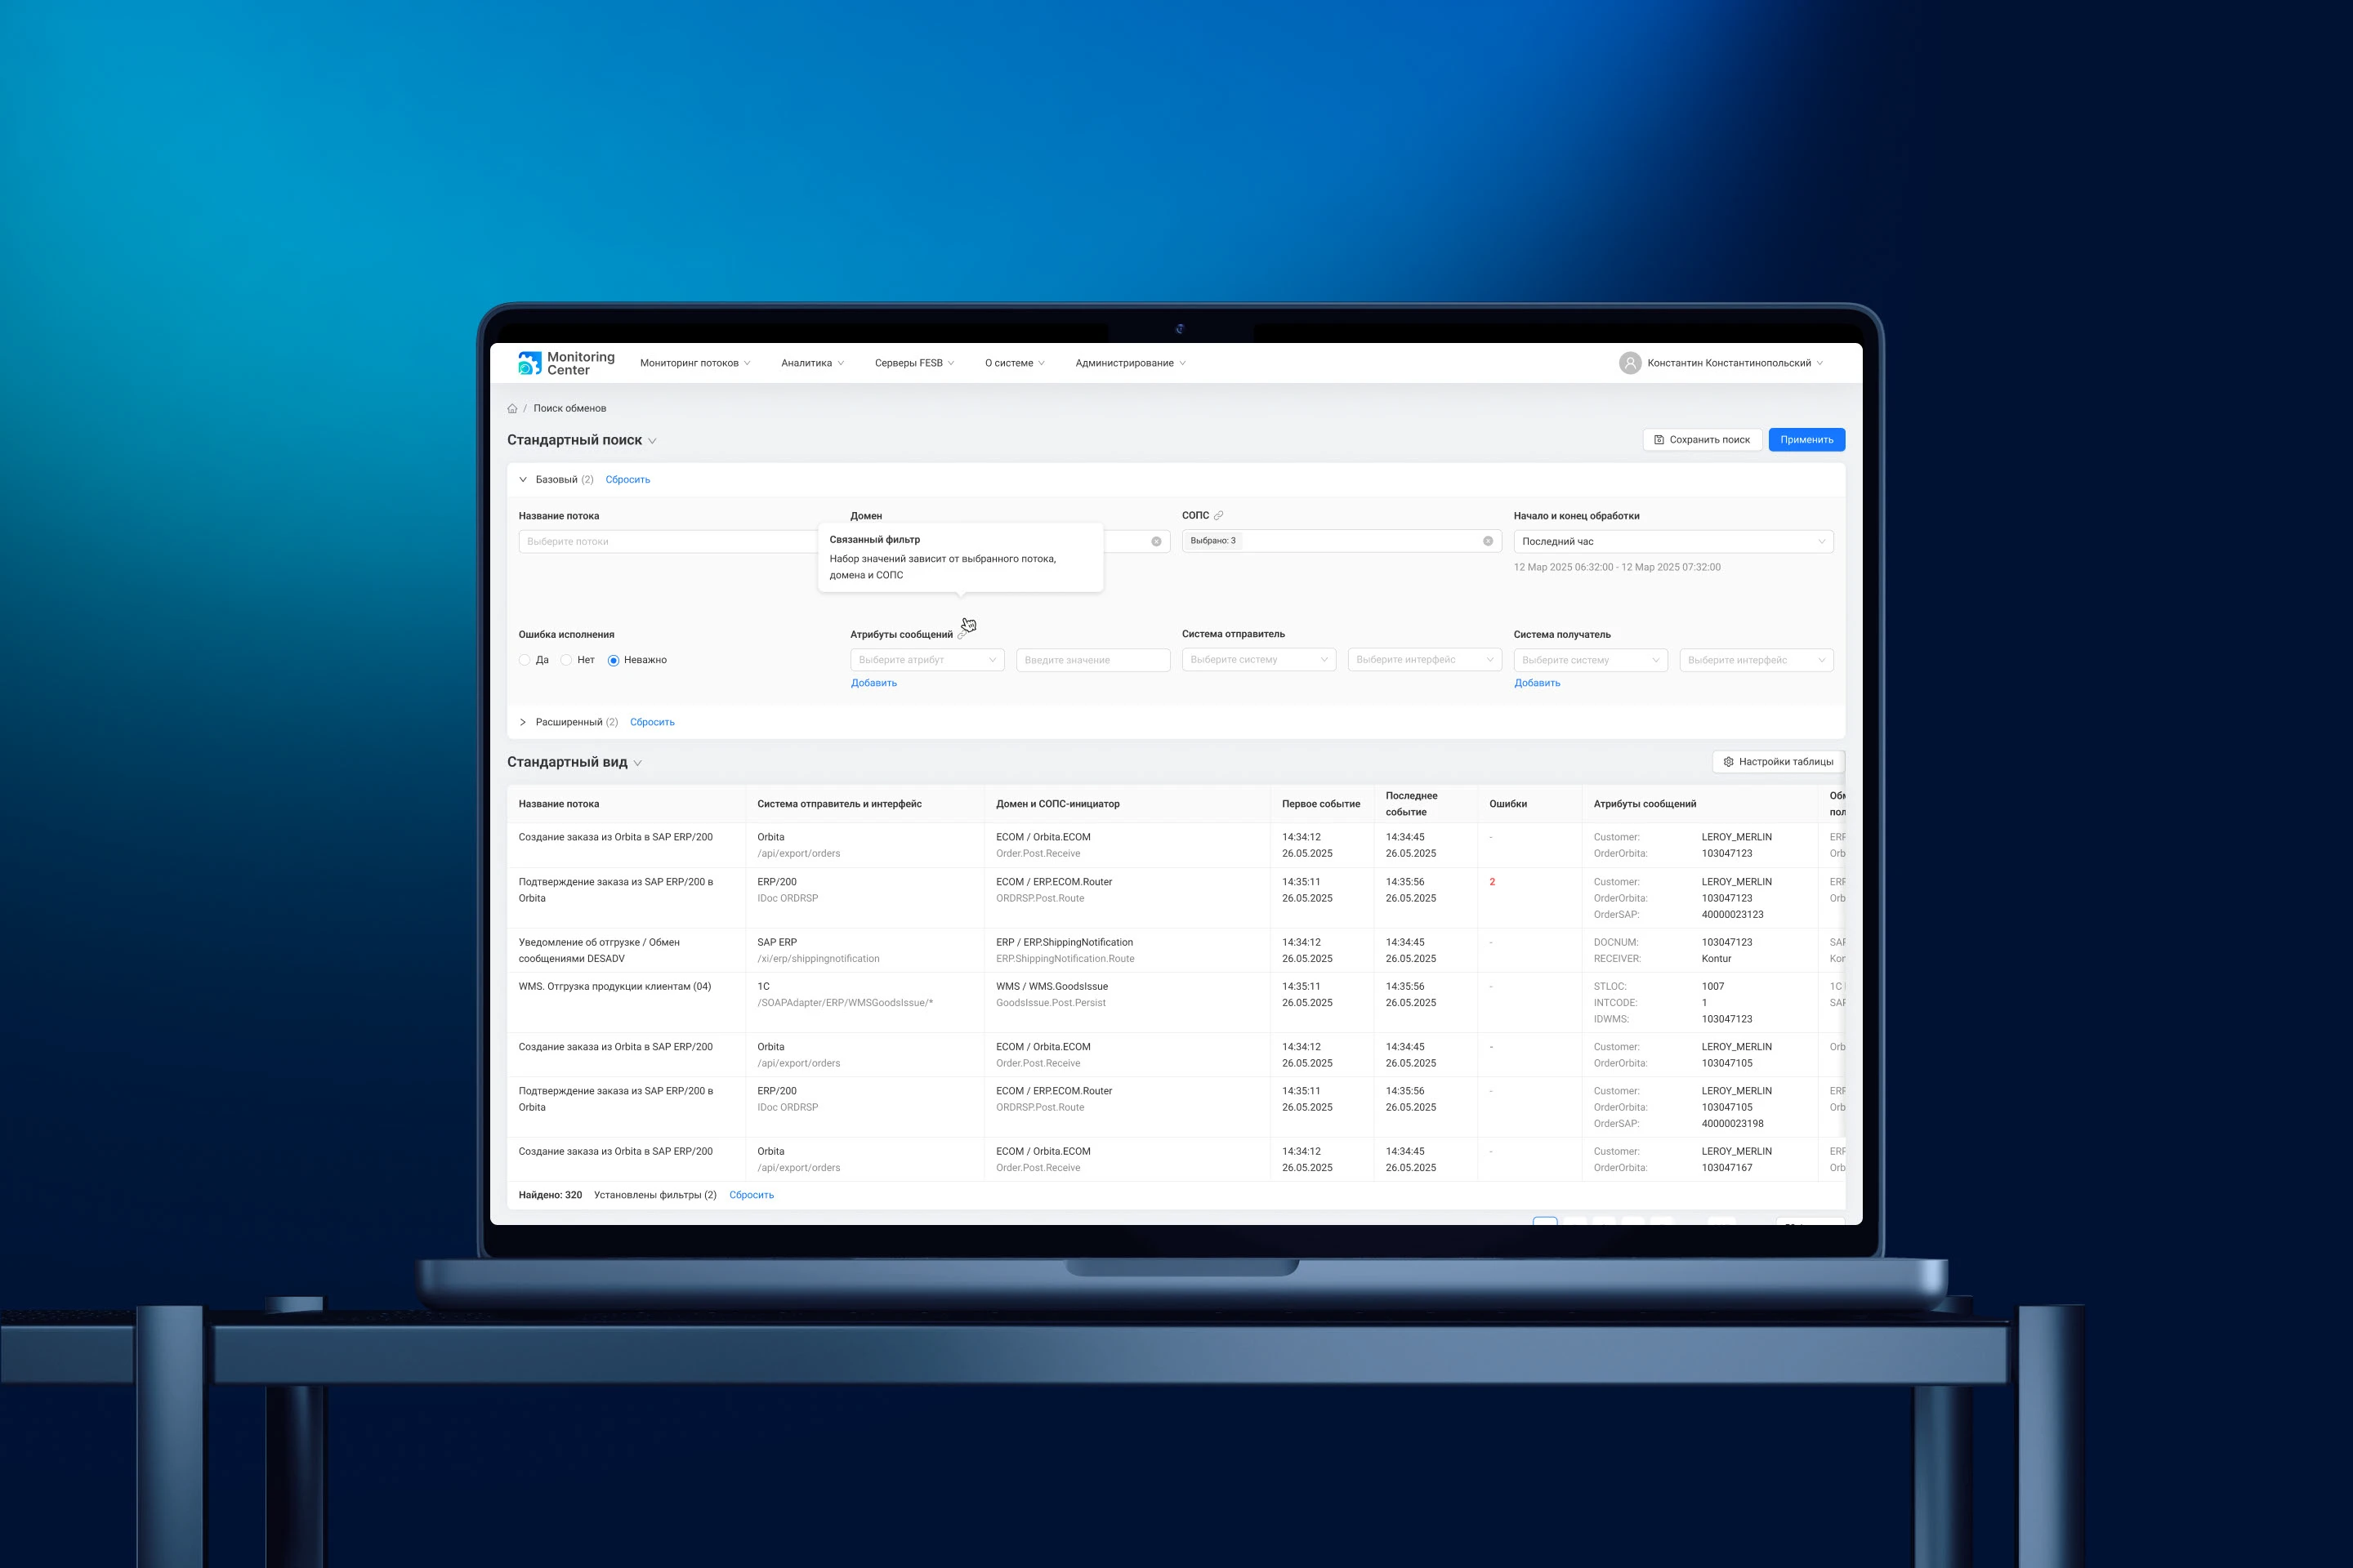
Task: Click the Сохранить поиск save button
Action: tap(1702, 440)
